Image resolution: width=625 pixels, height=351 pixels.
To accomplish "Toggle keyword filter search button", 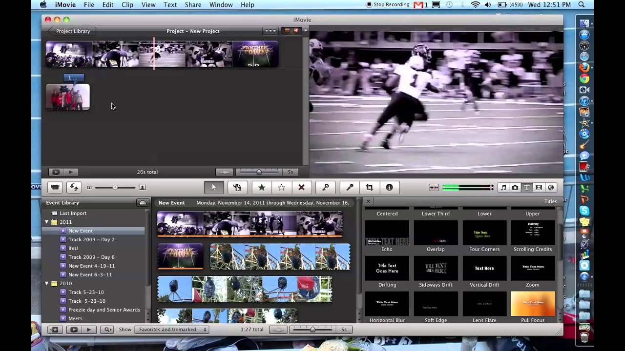I will [107, 330].
